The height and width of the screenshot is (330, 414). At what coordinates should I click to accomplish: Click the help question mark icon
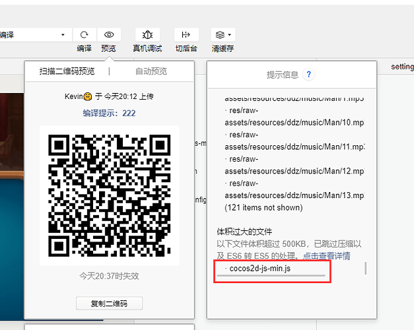click(x=308, y=74)
